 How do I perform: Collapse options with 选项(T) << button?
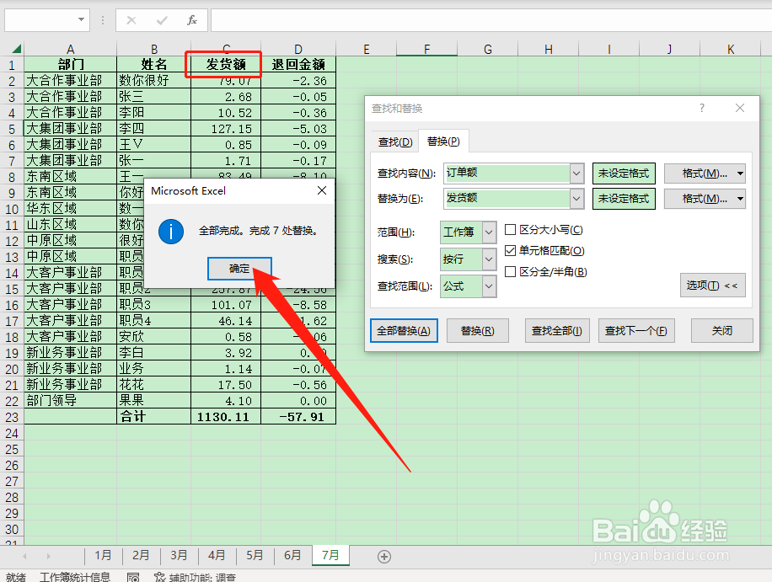point(712,286)
